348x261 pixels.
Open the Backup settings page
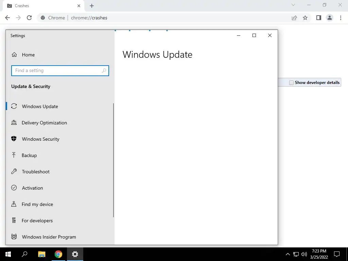(60, 155)
